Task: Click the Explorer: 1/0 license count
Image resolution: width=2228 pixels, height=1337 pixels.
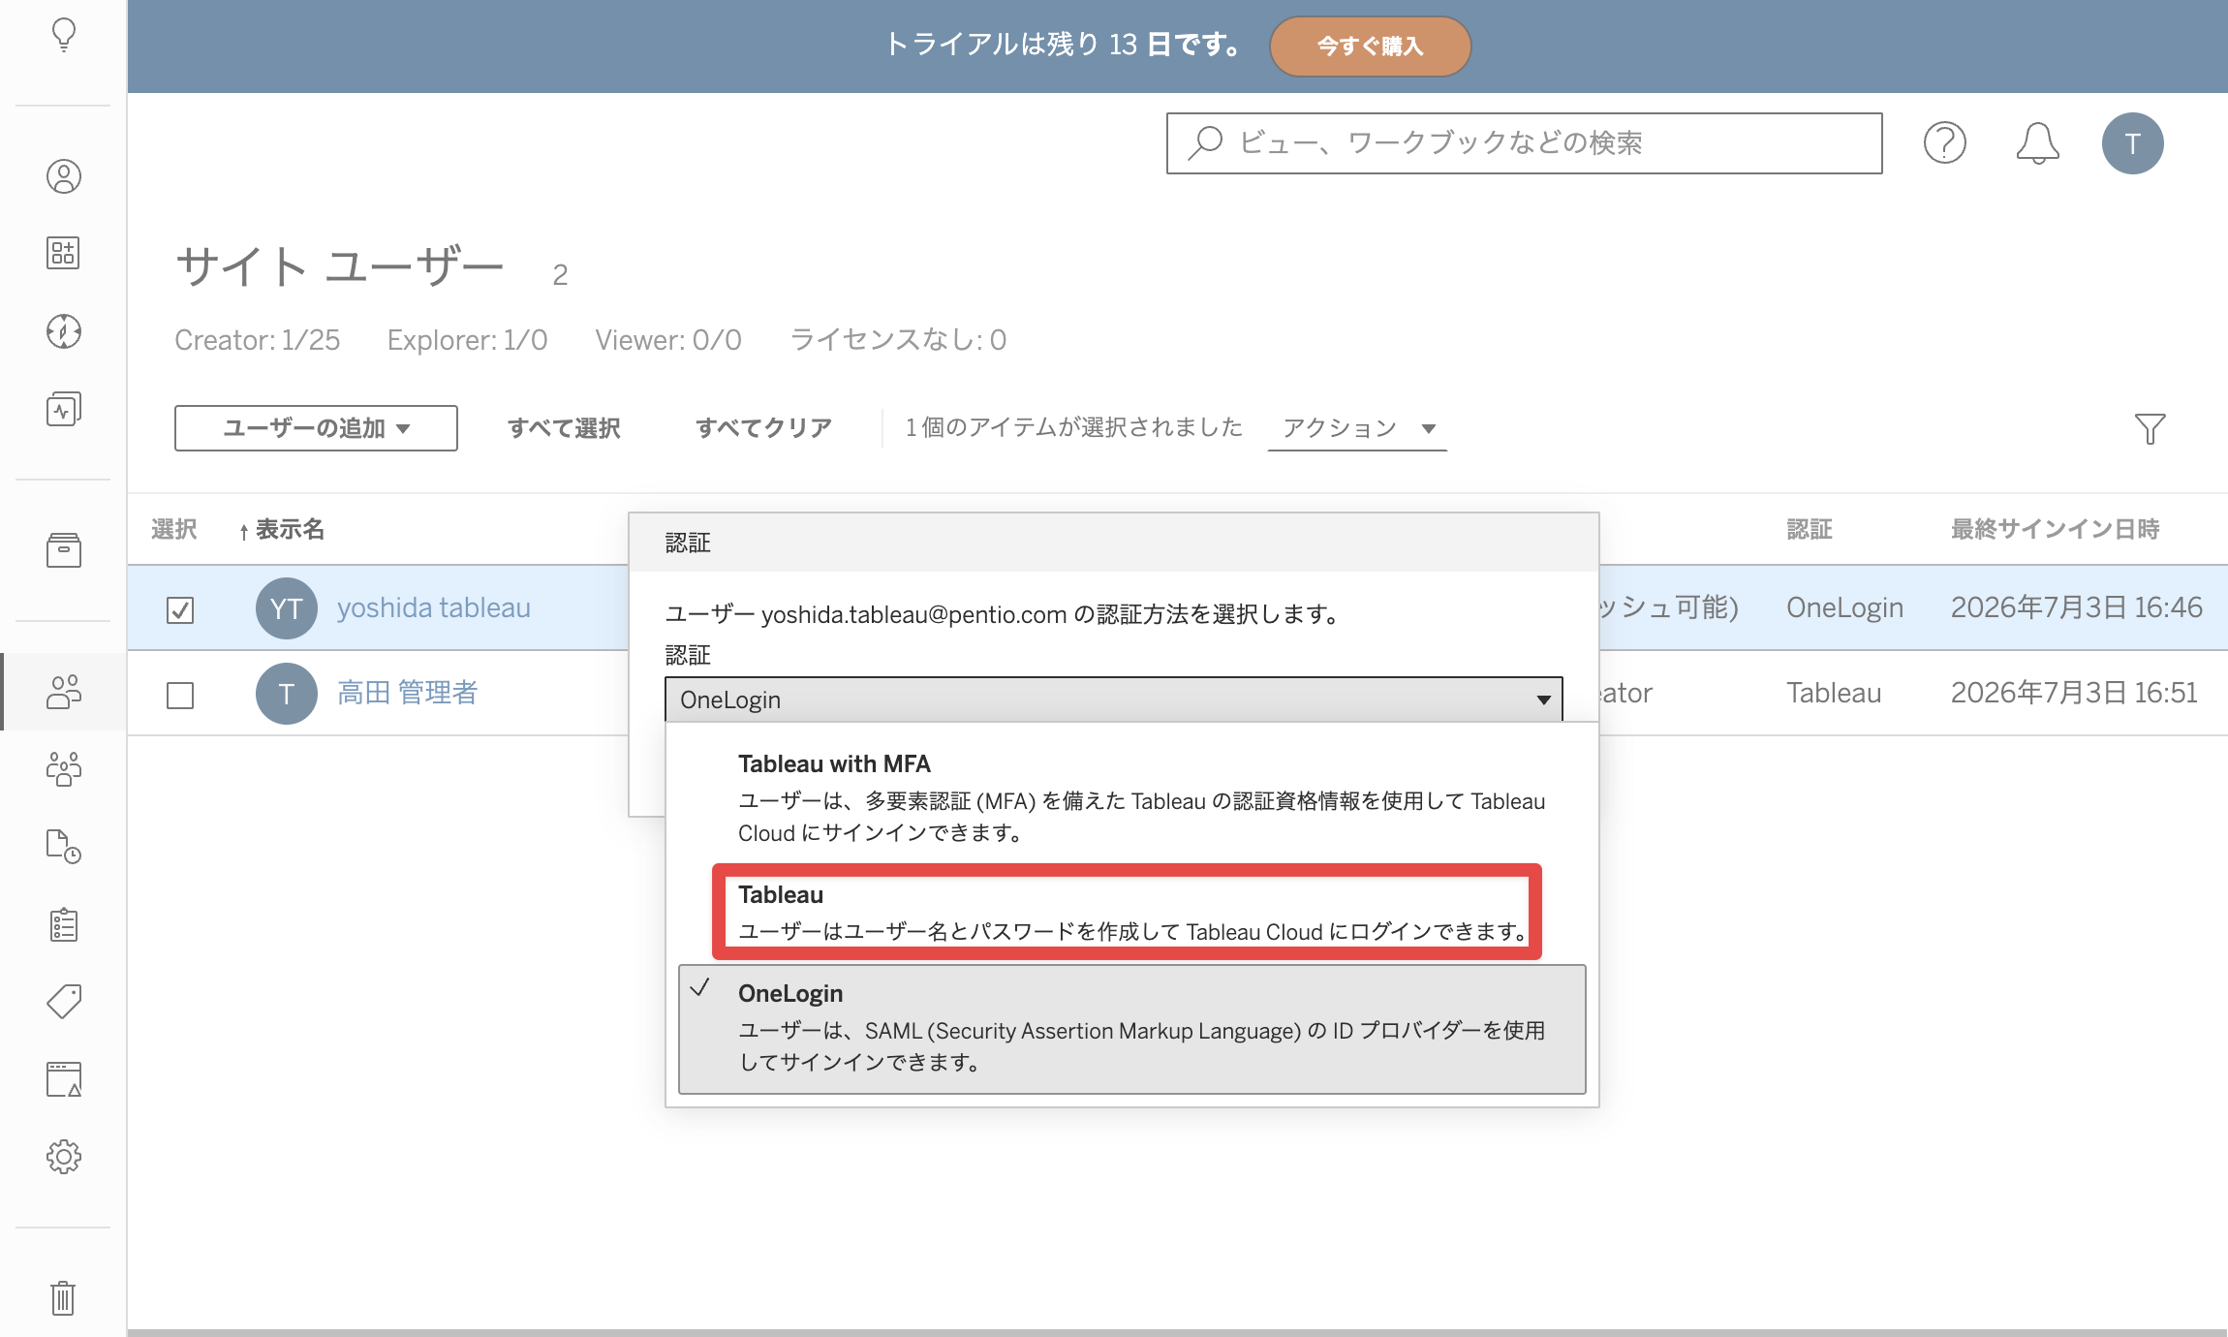Action: (x=467, y=340)
